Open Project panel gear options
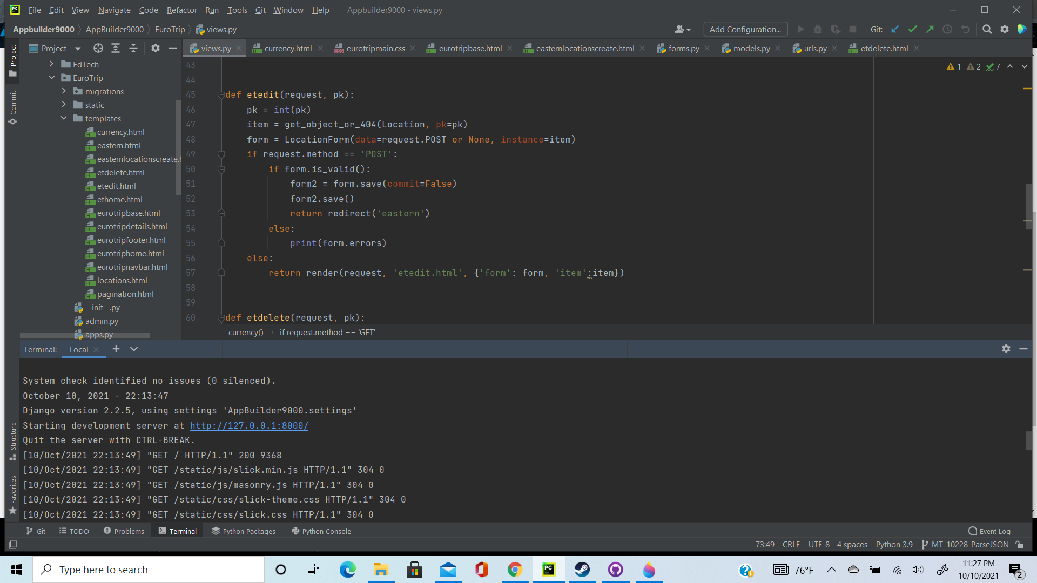This screenshot has height=583, width=1037. tap(156, 49)
